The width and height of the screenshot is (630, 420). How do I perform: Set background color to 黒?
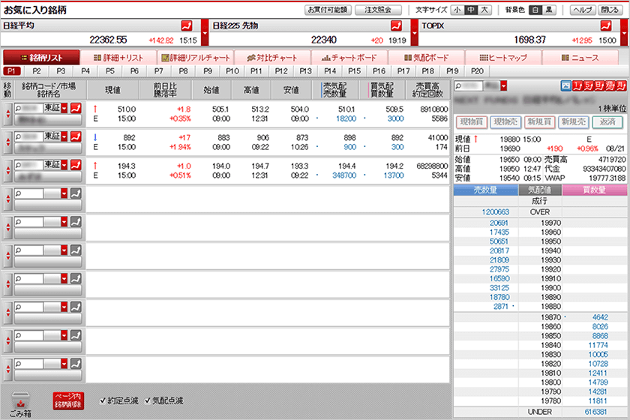[x=550, y=10]
